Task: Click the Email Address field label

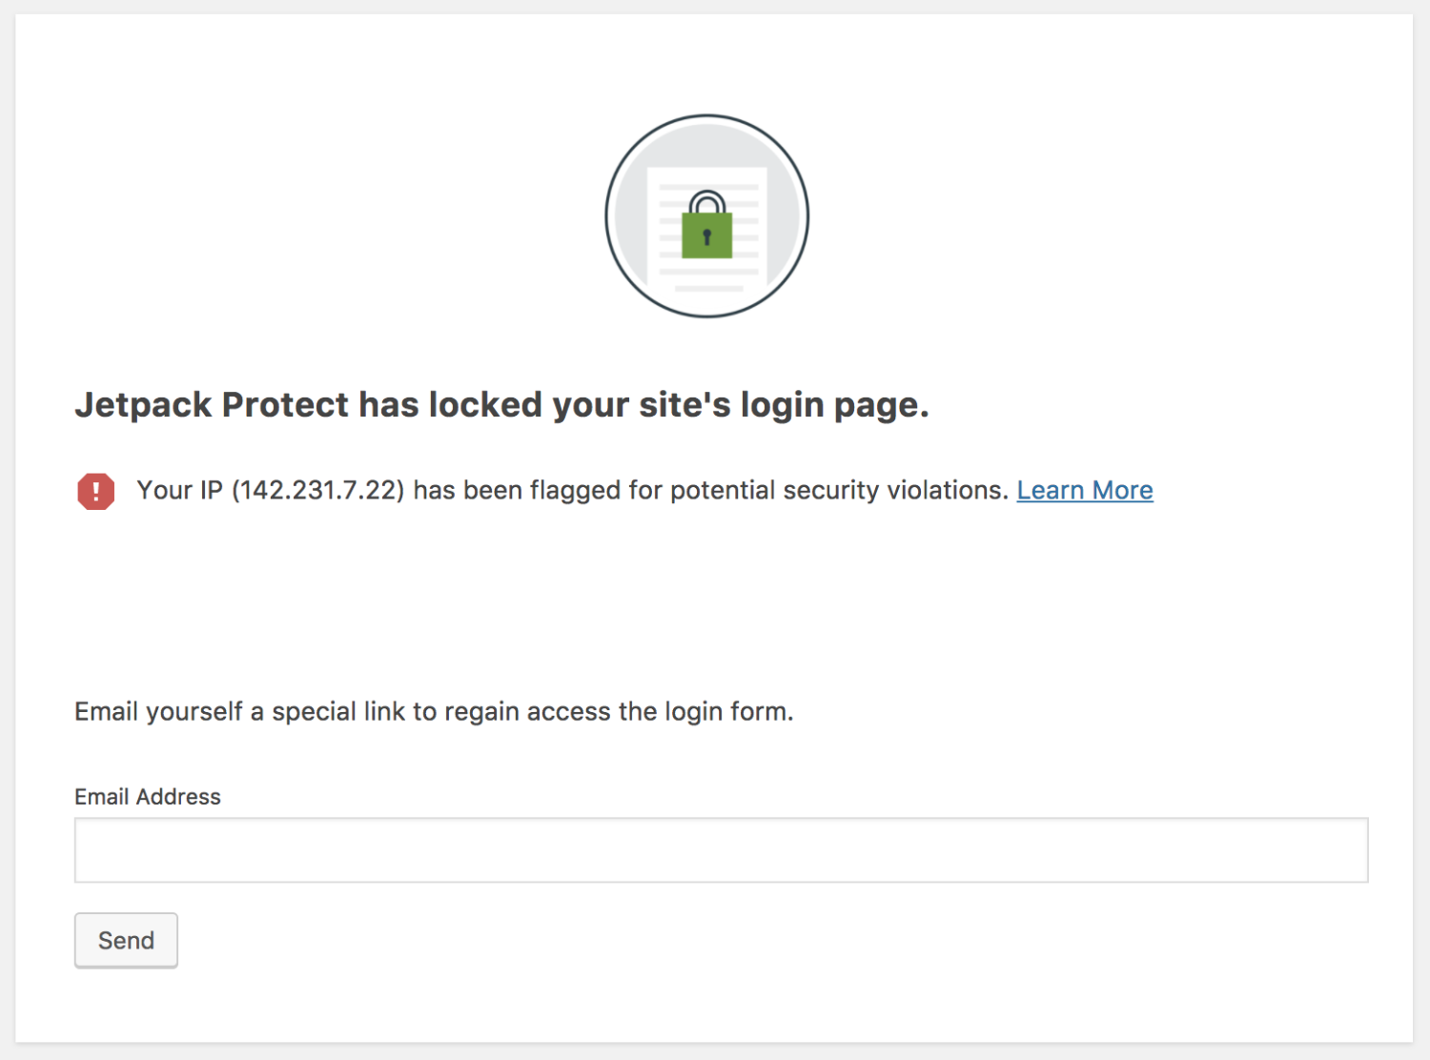Action: click(148, 797)
